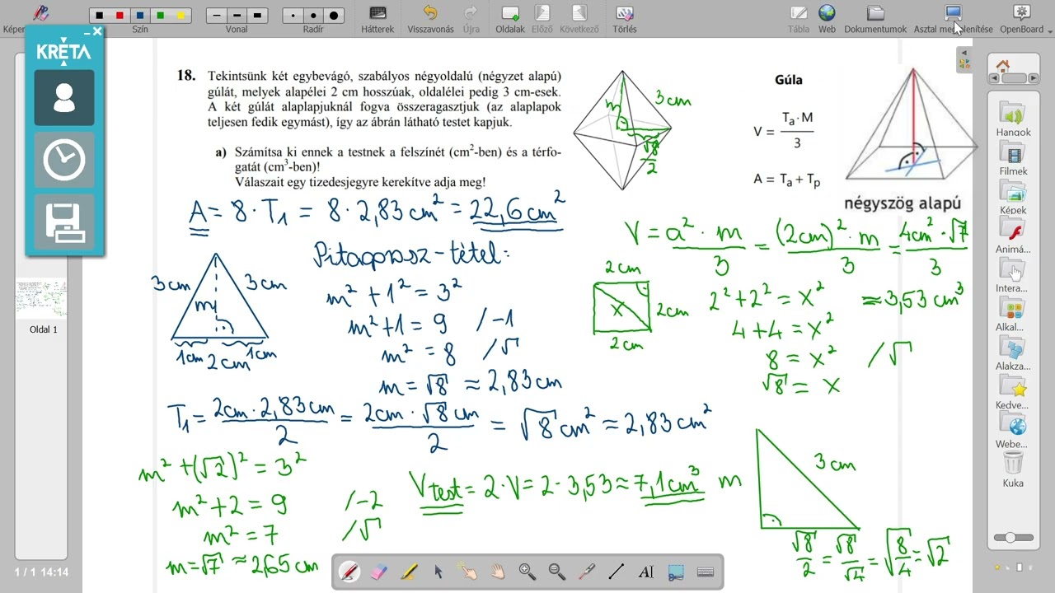This screenshot has height=593, width=1055.
Task: Open the Interaktivitások library folder
Action: (x=1012, y=275)
